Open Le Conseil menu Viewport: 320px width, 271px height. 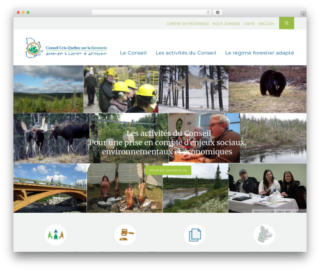133,53
